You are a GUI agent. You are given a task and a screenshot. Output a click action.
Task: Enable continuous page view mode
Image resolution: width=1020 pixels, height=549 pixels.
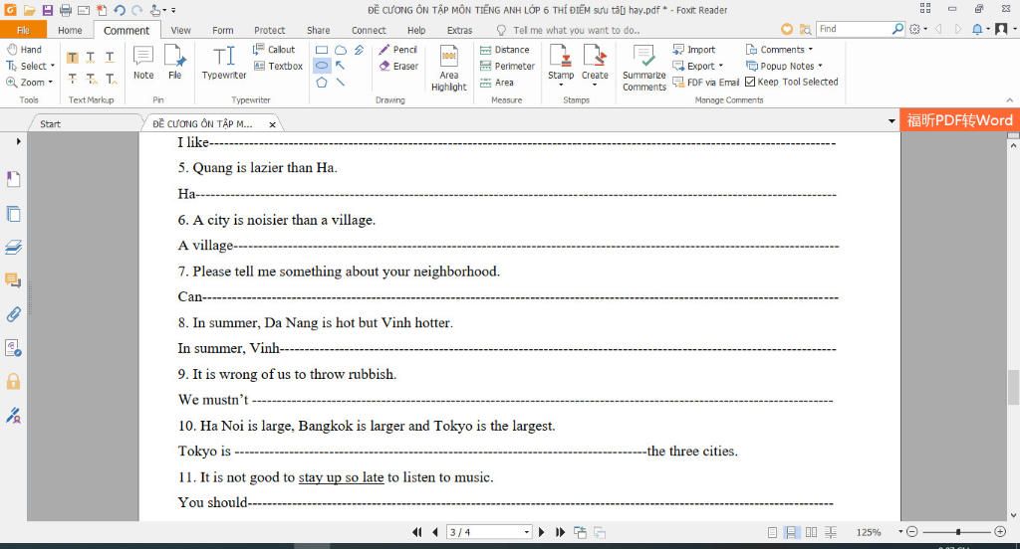(791, 532)
